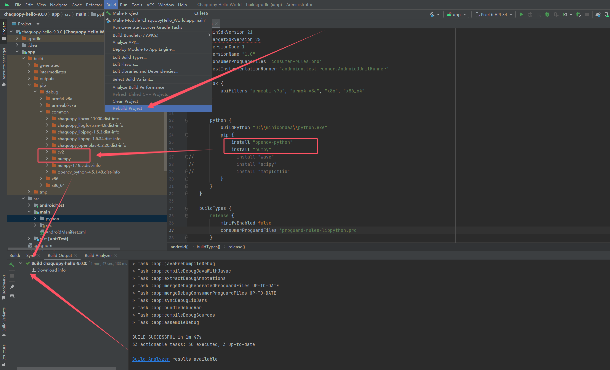Run the app on Pixel 6 emulator
The width and height of the screenshot is (610, 370).
(x=521, y=14)
